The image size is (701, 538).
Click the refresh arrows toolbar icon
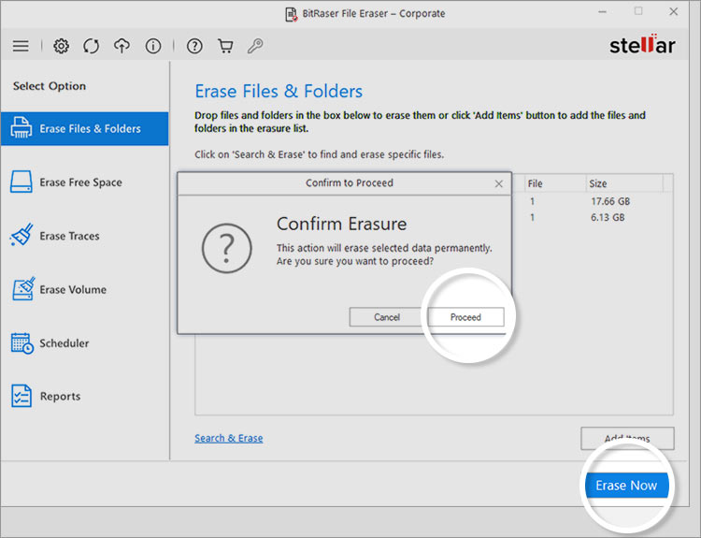pos(92,46)
